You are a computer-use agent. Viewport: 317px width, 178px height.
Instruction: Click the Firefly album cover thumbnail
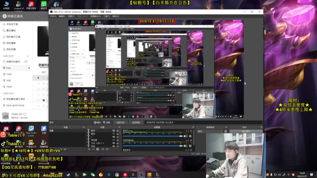(x=6, y=116)
